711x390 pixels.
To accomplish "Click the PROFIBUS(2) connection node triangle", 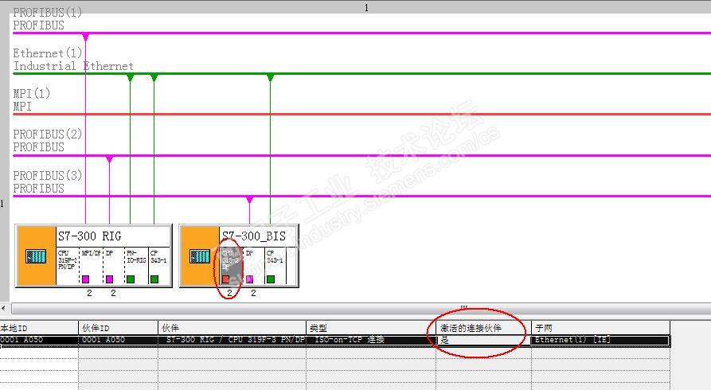I will pos(109,159).
